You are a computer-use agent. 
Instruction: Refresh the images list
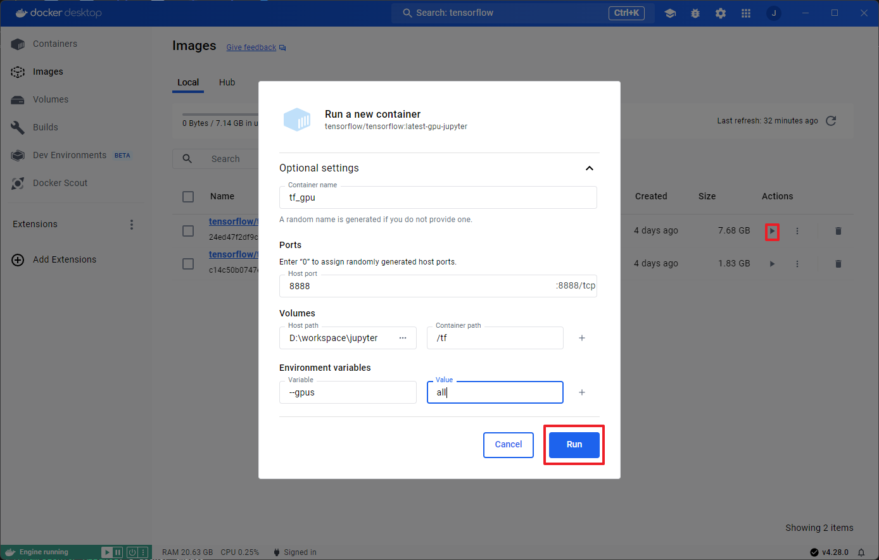[832, 121]
